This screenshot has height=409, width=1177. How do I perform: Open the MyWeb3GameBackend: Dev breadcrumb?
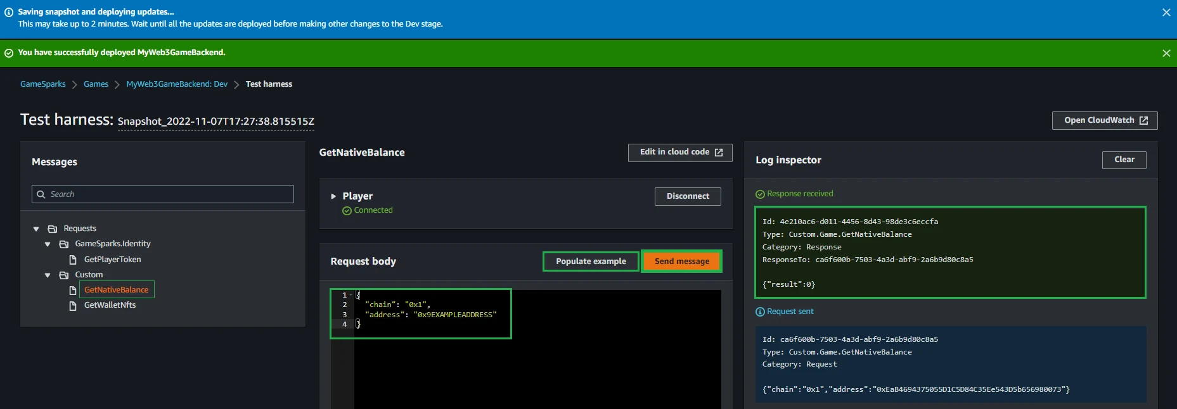[176, 84]
